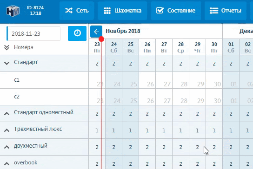Open the Состояние section
The image size is (253, 169).
pos(176,11)
